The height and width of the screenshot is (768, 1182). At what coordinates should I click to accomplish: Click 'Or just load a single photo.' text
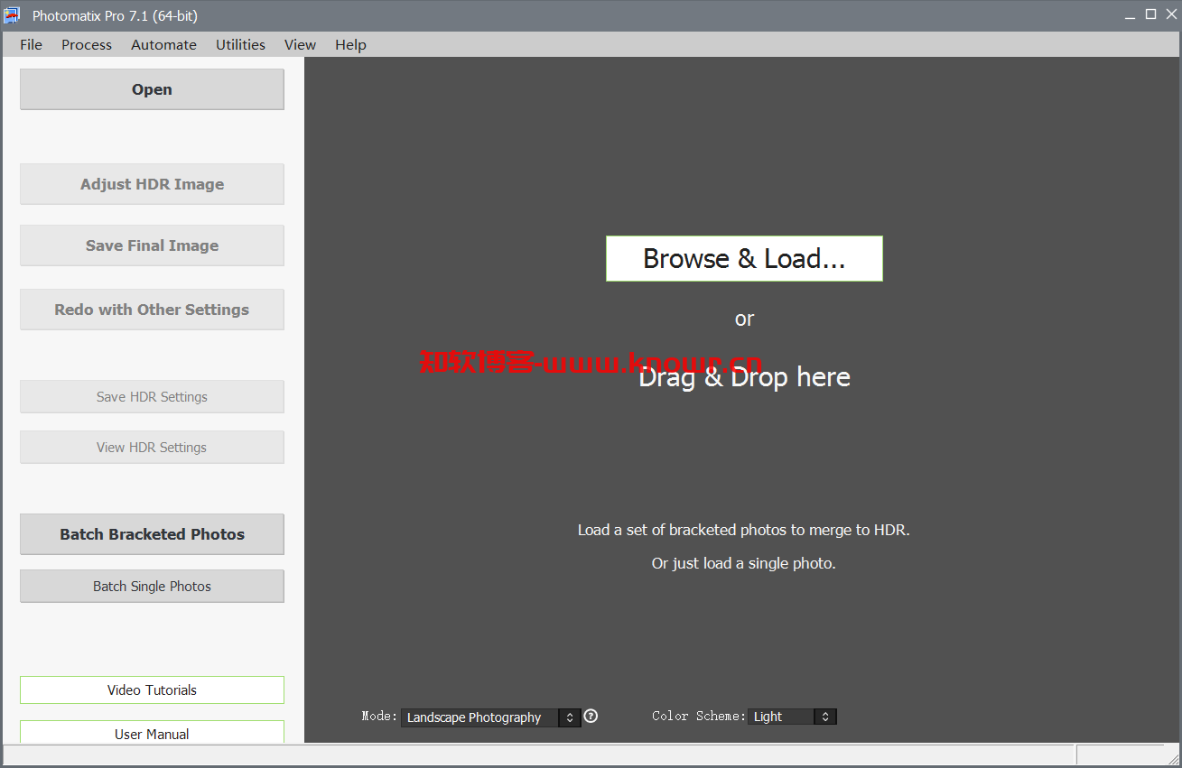[744, 563]
